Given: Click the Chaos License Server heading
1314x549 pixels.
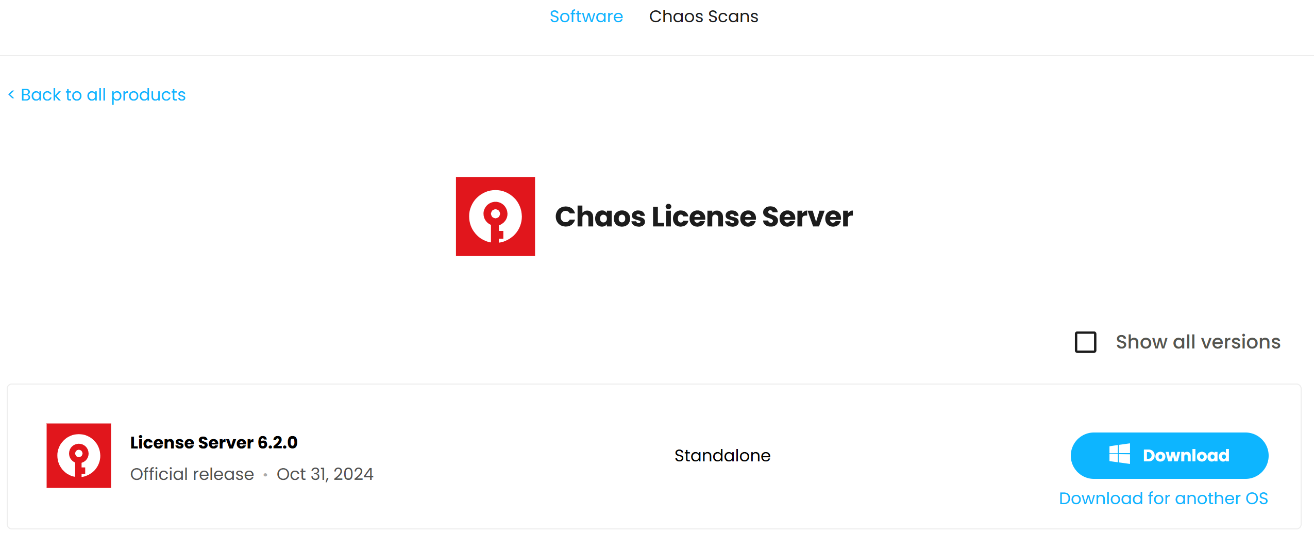Looking at the screenshot, I should pos(704,217).
